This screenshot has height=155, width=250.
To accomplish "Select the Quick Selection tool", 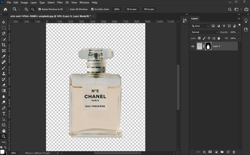I will pyautogui.click(x=4, y=39).
